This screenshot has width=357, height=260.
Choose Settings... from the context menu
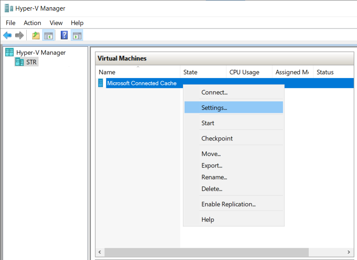pyautogui.click(x=214, y=108)
